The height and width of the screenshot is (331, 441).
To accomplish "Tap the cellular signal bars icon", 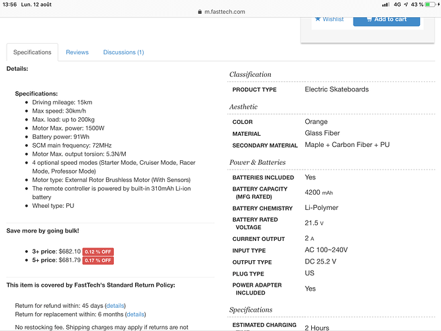I will tap(385, 5).
